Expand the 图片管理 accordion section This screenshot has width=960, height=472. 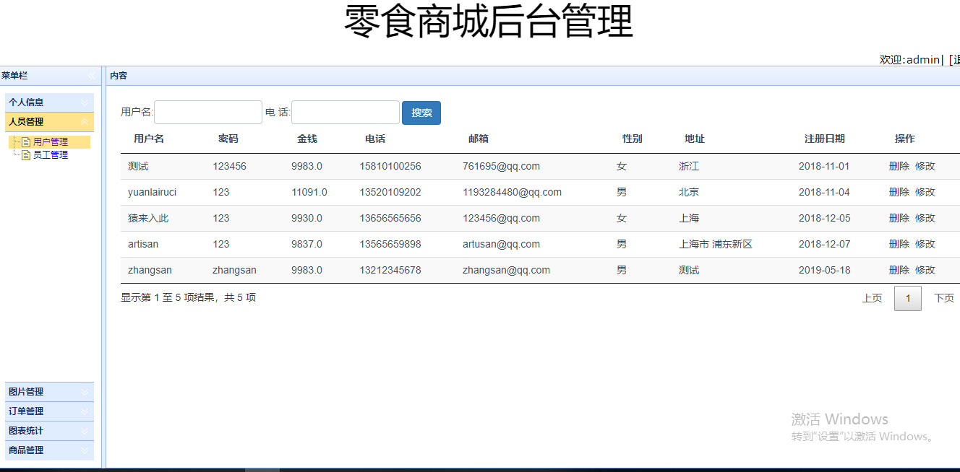[x=85, y=392]
